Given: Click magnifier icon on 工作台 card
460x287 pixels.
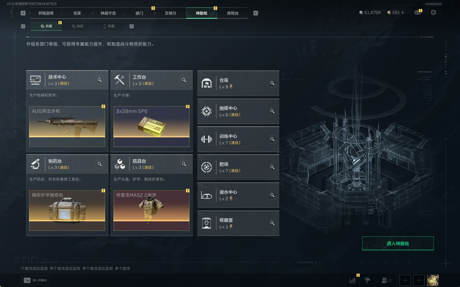Looking at the screenshot, I should pyautogui.click(x=184, y=80).
